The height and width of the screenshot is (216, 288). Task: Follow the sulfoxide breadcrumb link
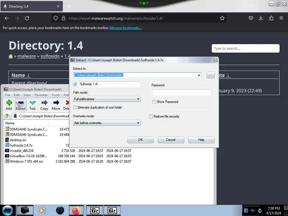click(50, 56)
